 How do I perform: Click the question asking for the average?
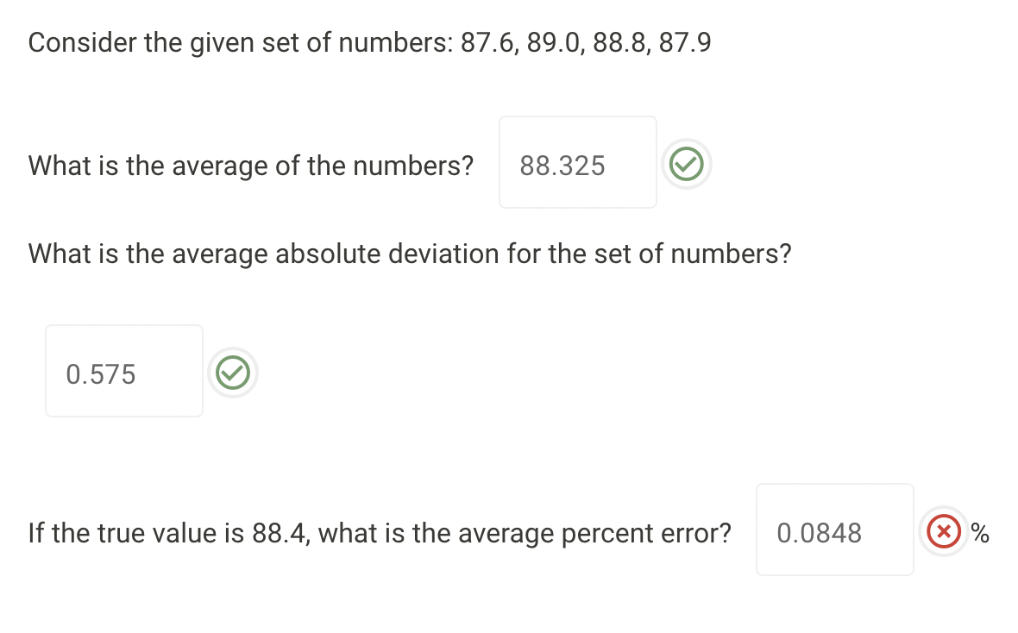(250, 166)
